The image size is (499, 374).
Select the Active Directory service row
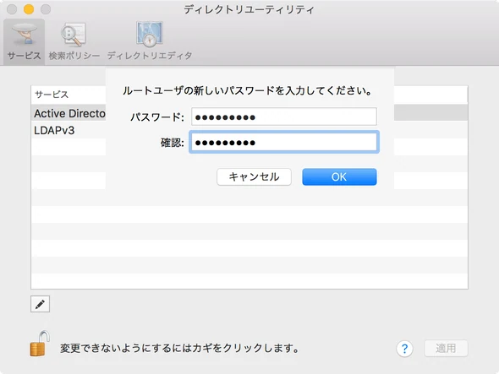tap(249, 113)
